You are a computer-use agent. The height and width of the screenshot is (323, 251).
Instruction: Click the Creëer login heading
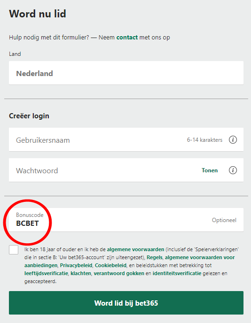29,116
